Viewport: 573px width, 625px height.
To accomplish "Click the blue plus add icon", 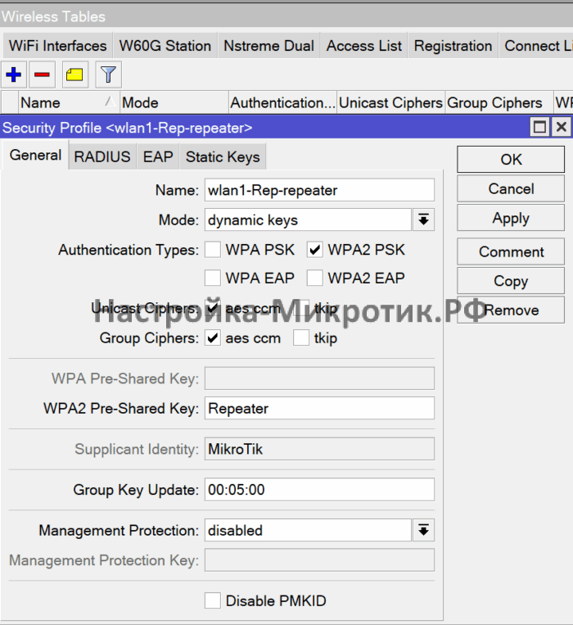I will [14, 75].
